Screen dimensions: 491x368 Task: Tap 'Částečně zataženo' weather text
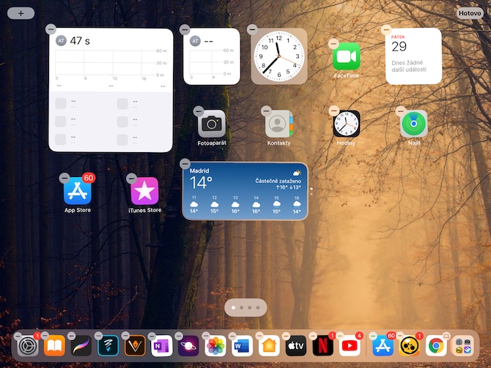[x=278, y=181]
